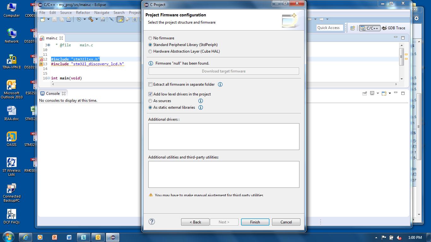
Task: Click Additional utilities and third-party utilities list
Action: click(224, 174)
